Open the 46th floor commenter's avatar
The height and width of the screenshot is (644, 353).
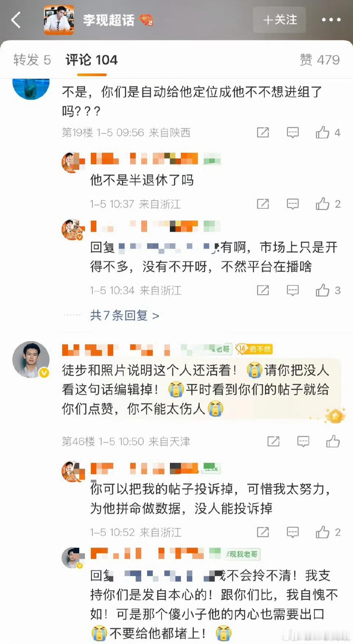(31, 360)
